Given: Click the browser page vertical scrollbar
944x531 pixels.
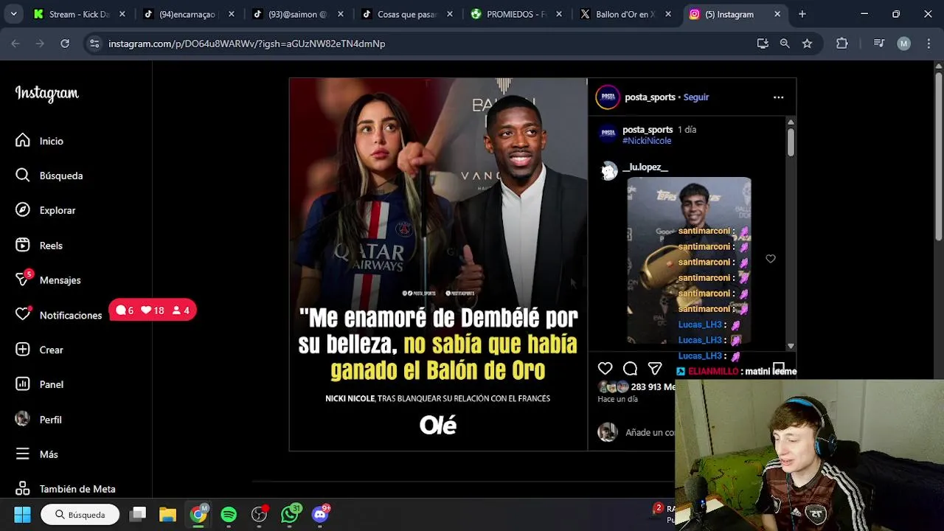Looking at the screenshot, I should pyautogui.click(x=938, y=155).
